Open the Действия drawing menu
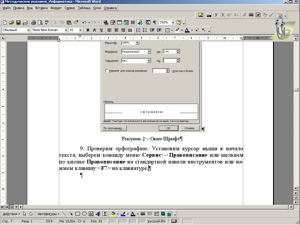This screenshot has width=300, height=225. click(11, 214)
